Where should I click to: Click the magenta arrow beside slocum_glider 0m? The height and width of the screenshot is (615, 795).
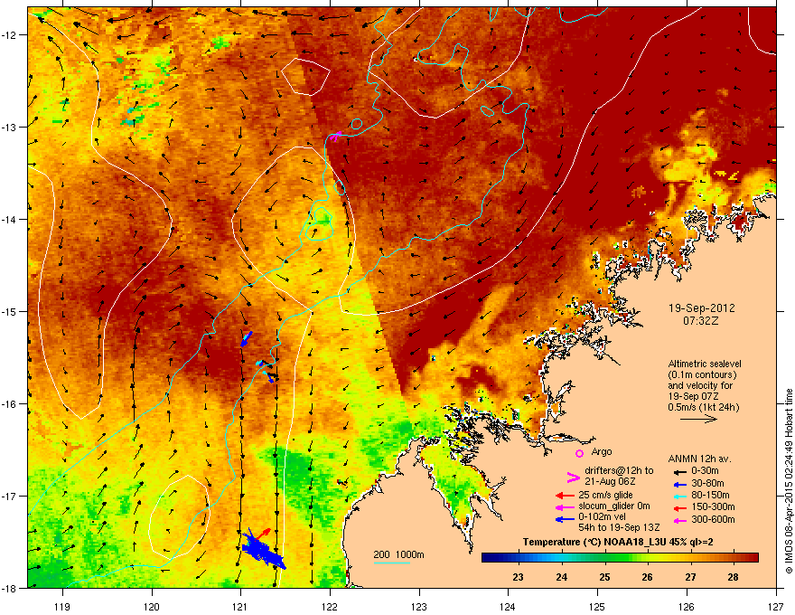(x=565, y=506)
